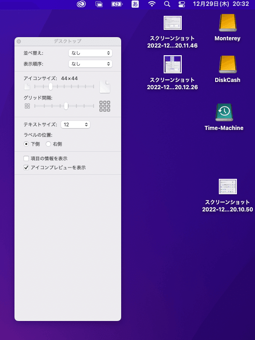255x340 pixels.
Task: Select the 右側 label position radio
Action: (x=48, y=144)
